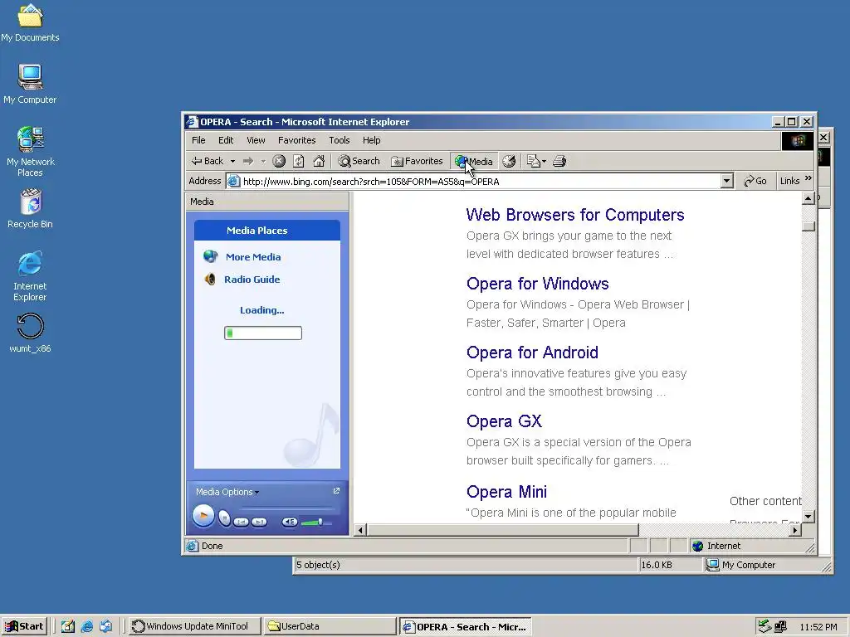Open the Edit menu
The width and height of the screenshot is (850, 637).
click(226, 140)
